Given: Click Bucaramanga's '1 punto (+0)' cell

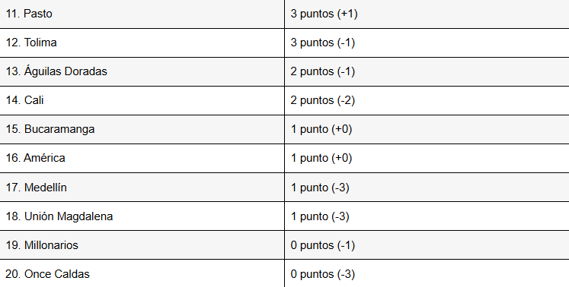Looking at the screenshot, I should pyautogui.click(x=427, y=129).
